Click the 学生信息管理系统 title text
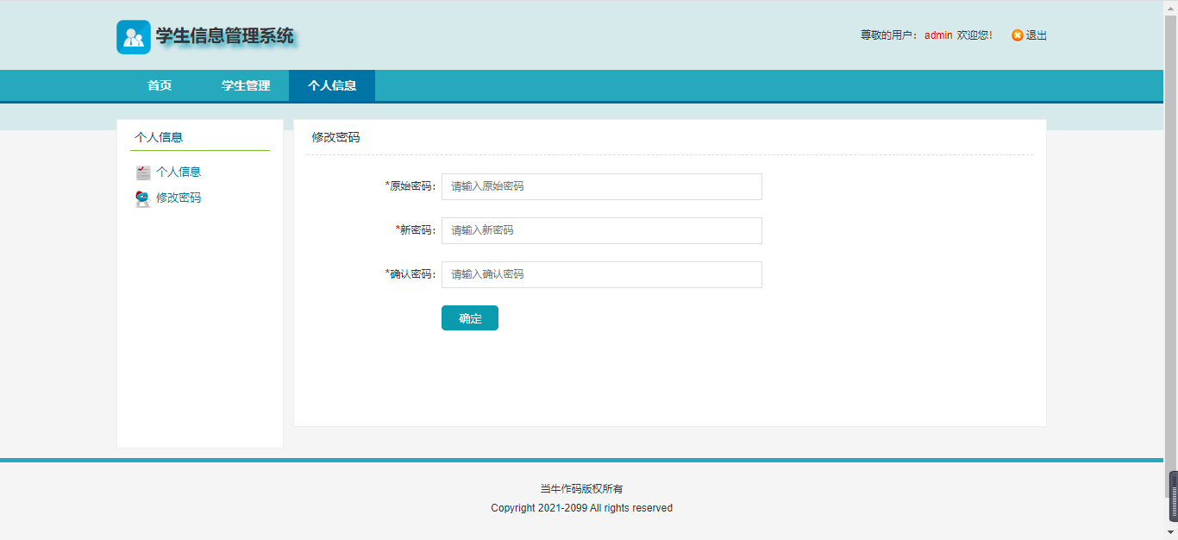This screenshot has height=540, width=1178. (225, 36)
